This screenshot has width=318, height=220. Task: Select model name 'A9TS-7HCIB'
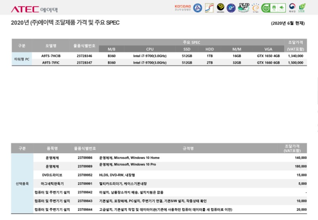[x=51, y=56]
